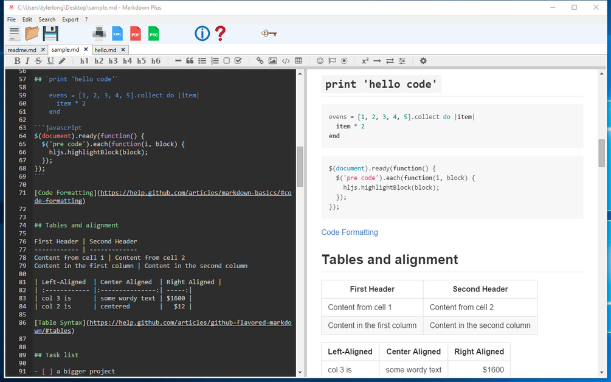611x382 pixels.
Task: Insert a code block via </> icon
Action: coord(286,61)
